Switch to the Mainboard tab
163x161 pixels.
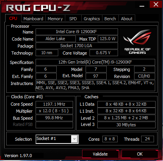tap(33, 19)
